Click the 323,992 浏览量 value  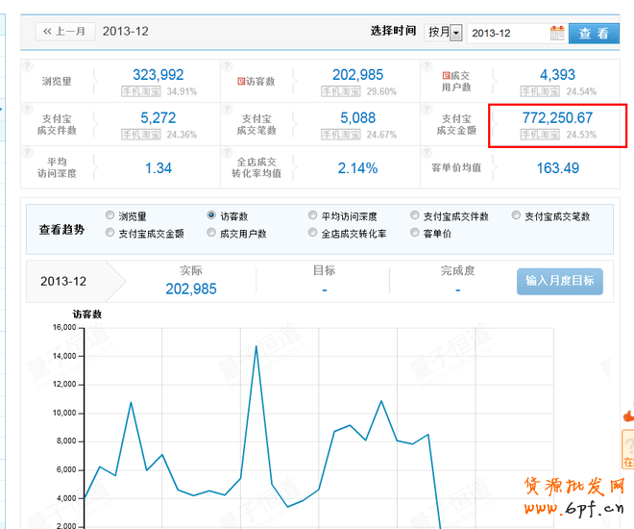click(x=158, y=75)
